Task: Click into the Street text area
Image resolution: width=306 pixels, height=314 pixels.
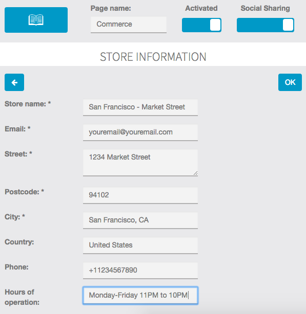Action: [140, 163]
